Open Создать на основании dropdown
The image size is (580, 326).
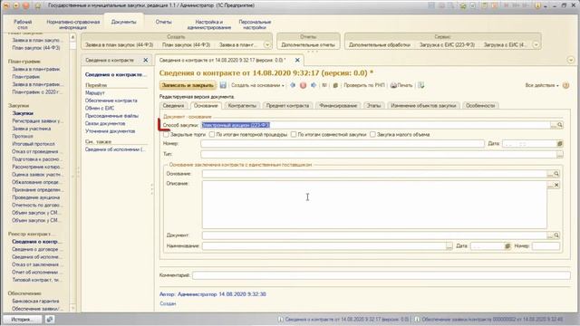tap(257, 85)
